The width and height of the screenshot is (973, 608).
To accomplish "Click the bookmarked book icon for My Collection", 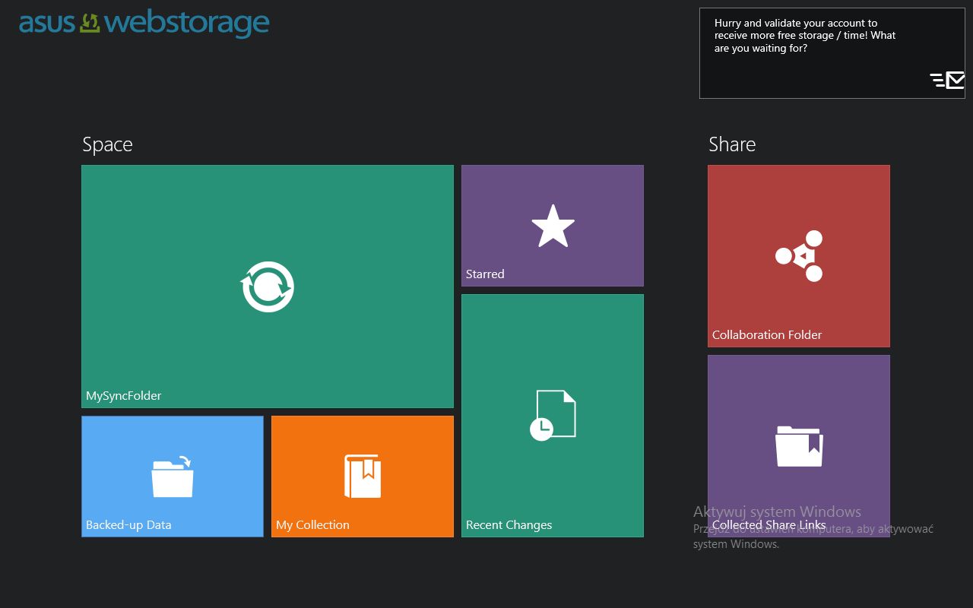I will (x=363, y=477).
